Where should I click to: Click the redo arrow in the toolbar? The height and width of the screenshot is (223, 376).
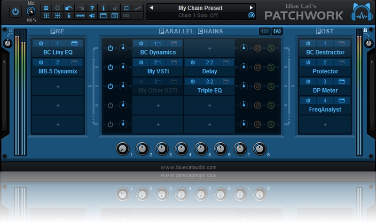click(x=80, y=8)
